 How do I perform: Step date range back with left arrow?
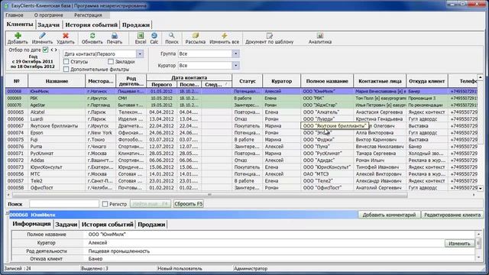click(x=52, y=50)
